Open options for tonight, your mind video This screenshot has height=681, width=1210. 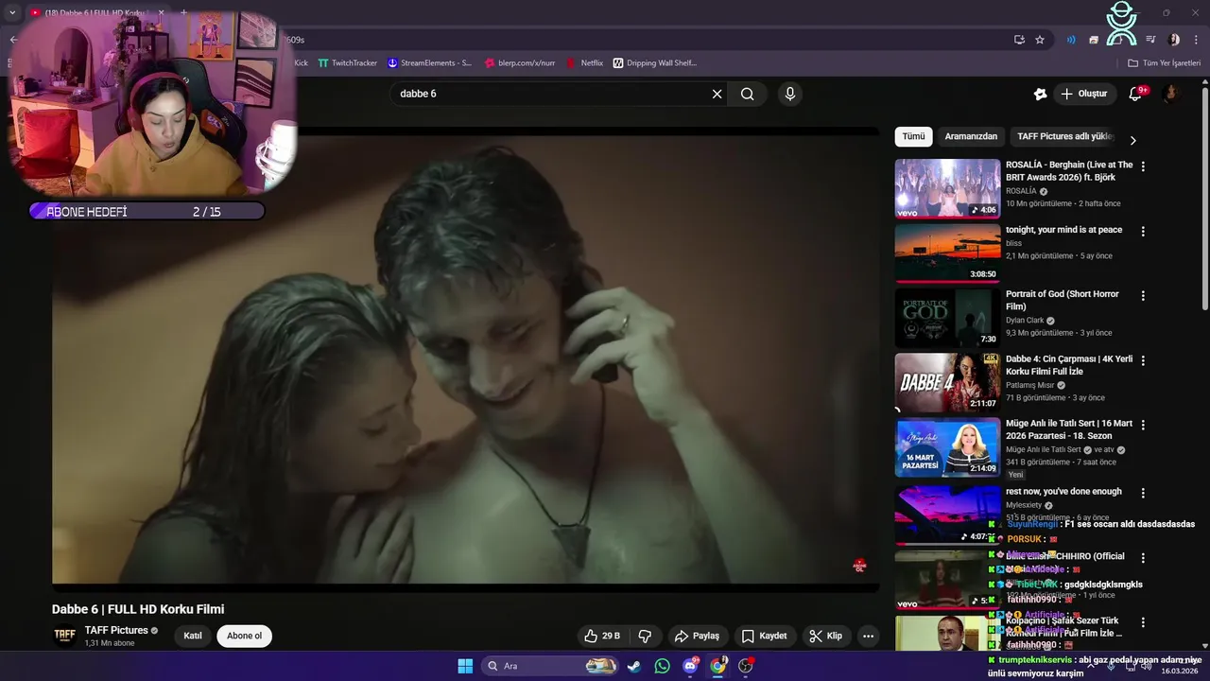coord(1143,231)
